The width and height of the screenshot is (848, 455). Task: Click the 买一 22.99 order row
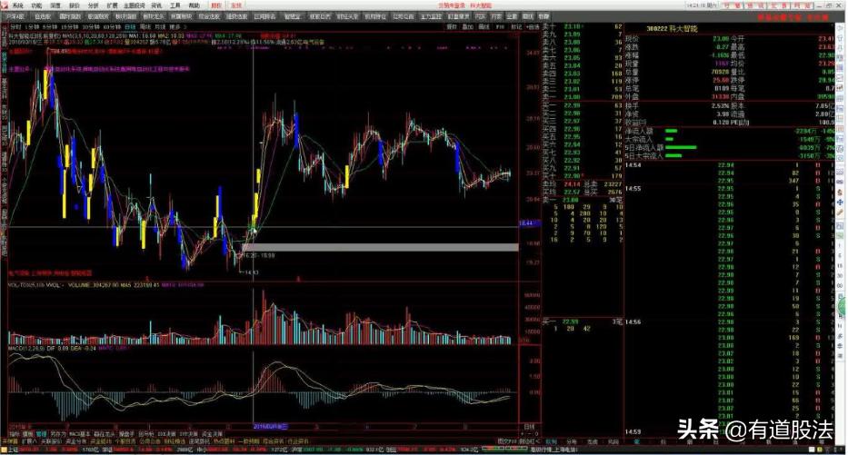[583, 105]
